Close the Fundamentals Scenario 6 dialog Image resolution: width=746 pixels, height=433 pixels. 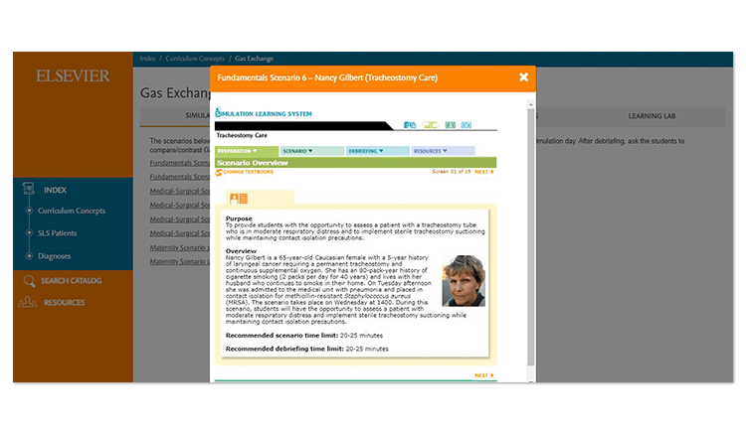pos(523,76)
